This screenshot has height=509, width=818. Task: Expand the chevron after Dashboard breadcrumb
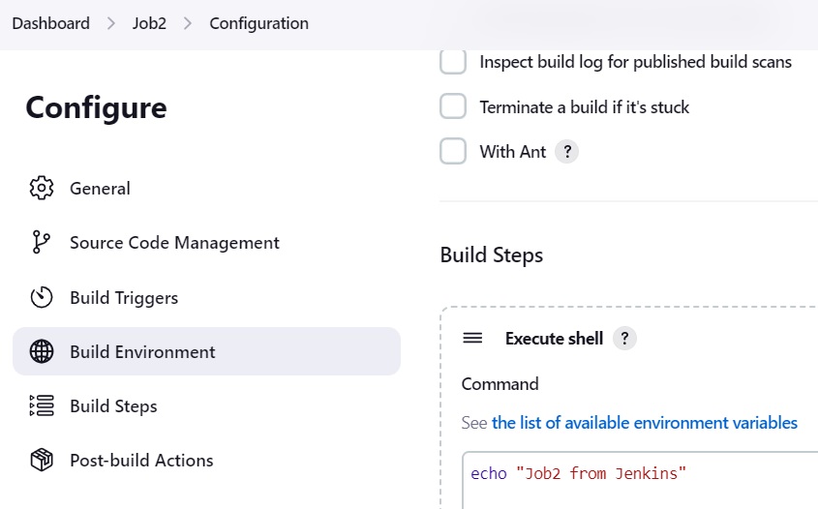[x=110, y=23]
